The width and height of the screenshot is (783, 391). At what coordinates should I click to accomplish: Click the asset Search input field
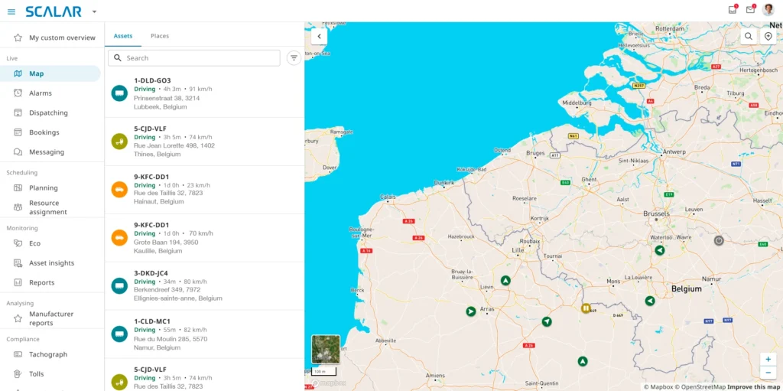[x=199, y=58]
